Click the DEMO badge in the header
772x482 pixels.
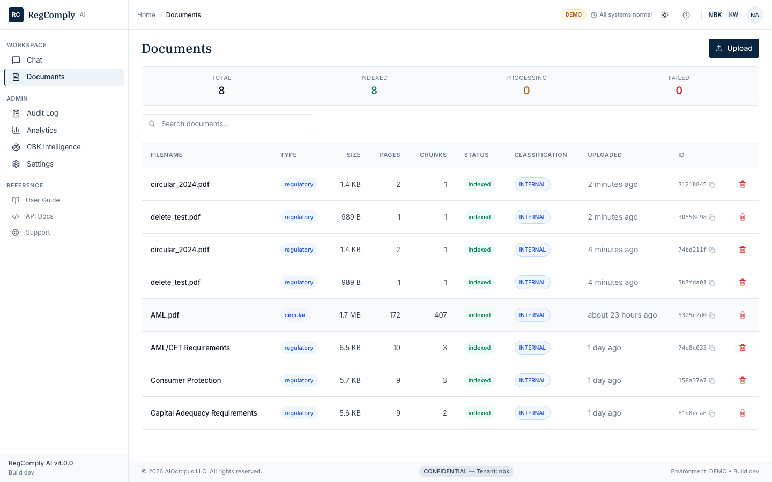[x=574, y=15]
